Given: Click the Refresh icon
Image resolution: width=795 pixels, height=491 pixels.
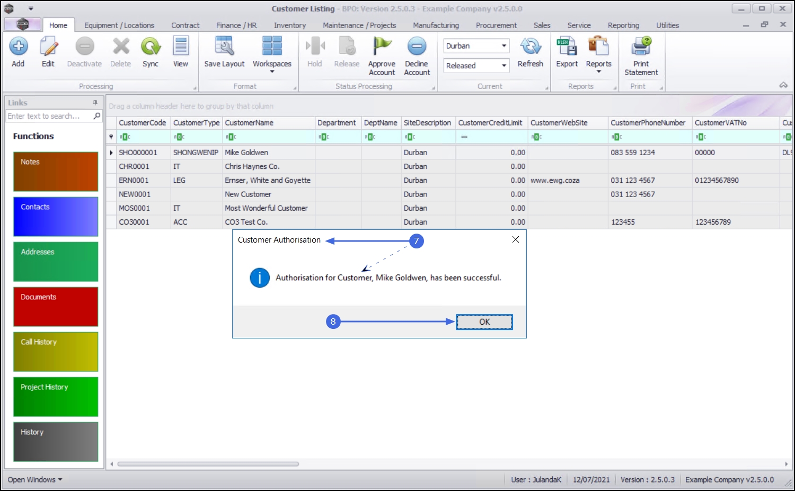Looking at the screenshot, I should tap(531, 46).
